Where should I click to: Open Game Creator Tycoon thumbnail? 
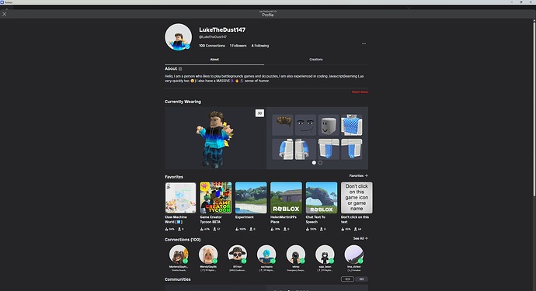(x=216, y=198)
